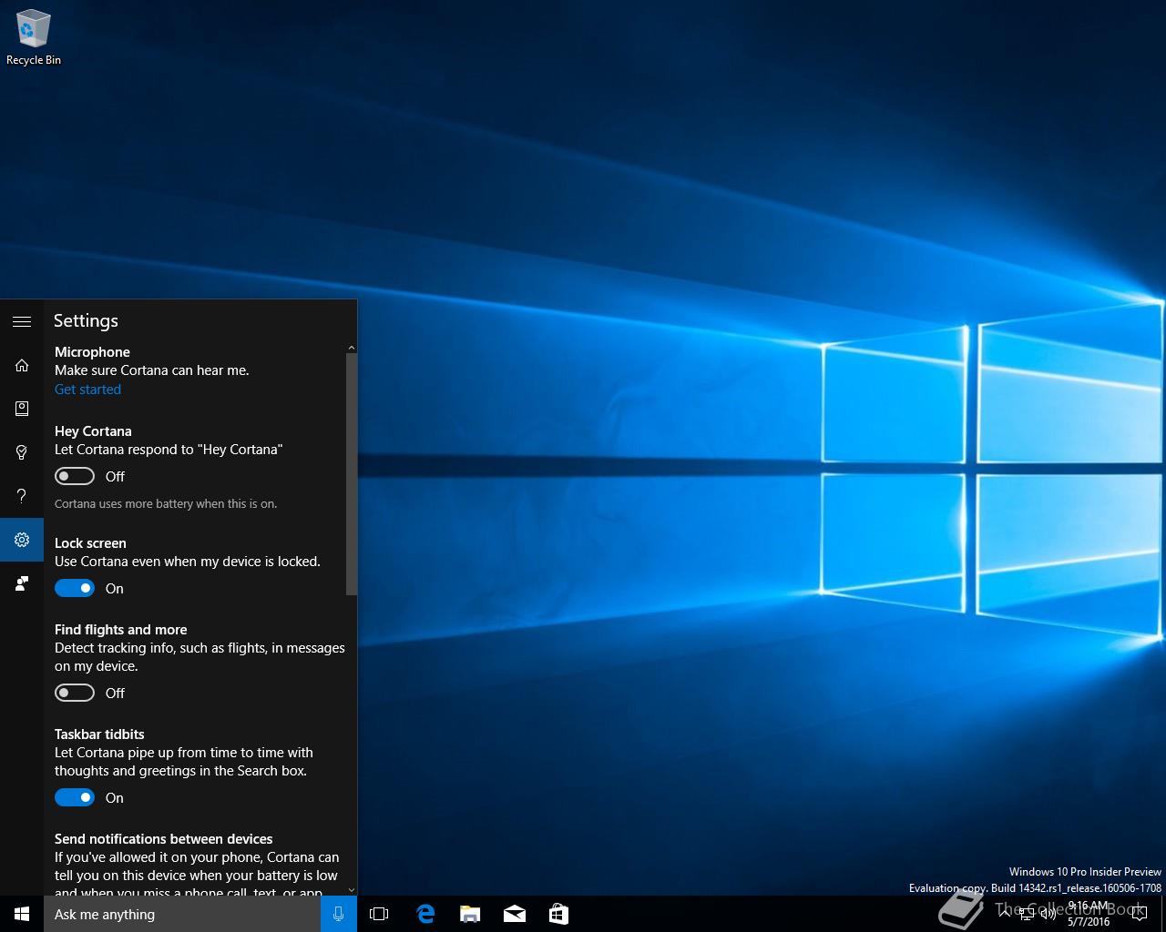Viewport: 1166px width, 932px height.
Task: Click Send notifications between devices heading
Action: [164, 838]
